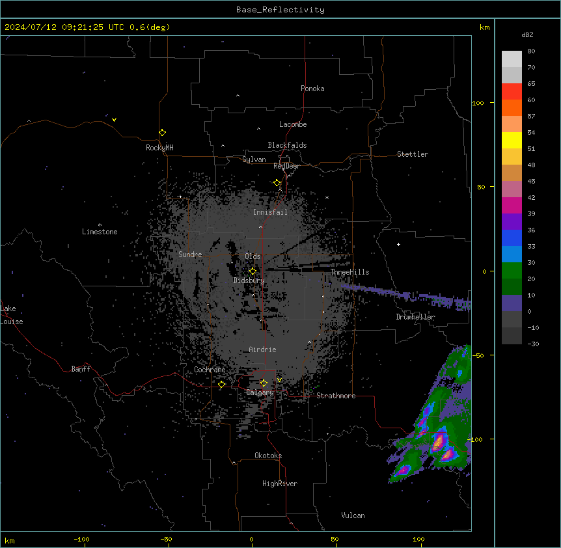Screen dimensions: 561x548
Task: Click the asterisk marker east of Innisfail
Action: (327, 197)
